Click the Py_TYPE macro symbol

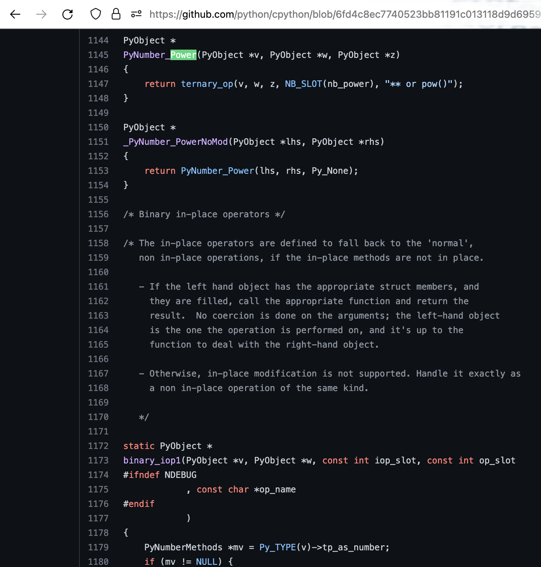pos(278,547)
